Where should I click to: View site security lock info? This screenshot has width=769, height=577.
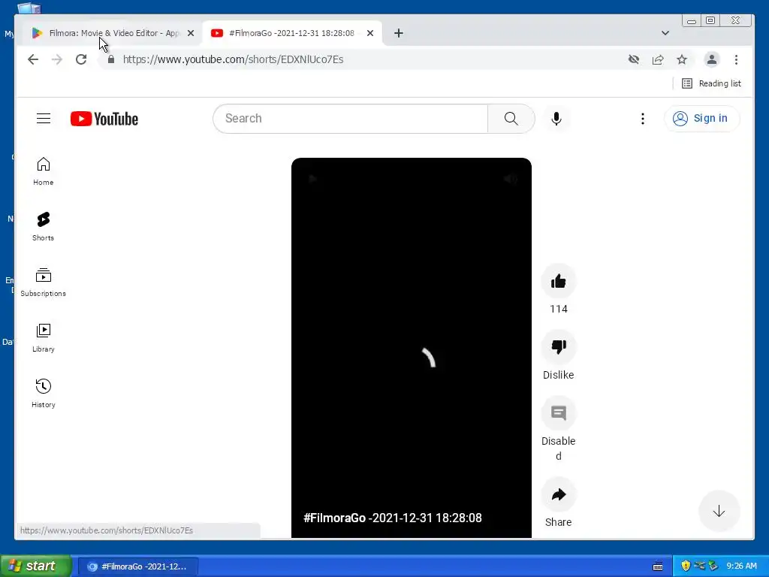tap(111, 59)
